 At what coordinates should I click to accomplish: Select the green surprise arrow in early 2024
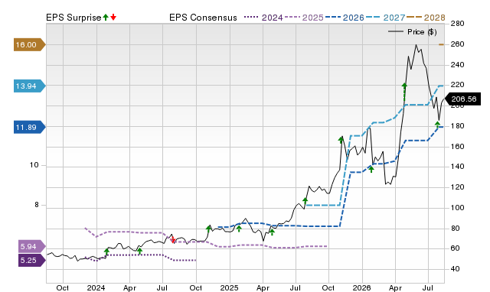[106, 251]
